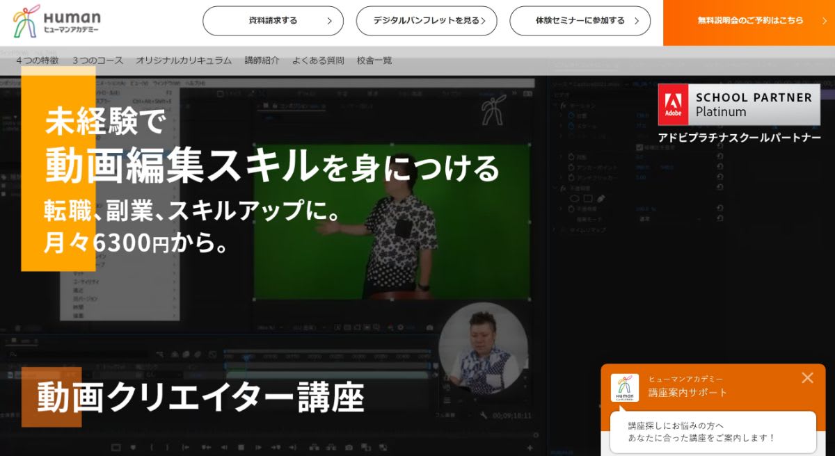Navigate to よくある質問
Viewport: 835px width, 456px height.
(318, 60)
